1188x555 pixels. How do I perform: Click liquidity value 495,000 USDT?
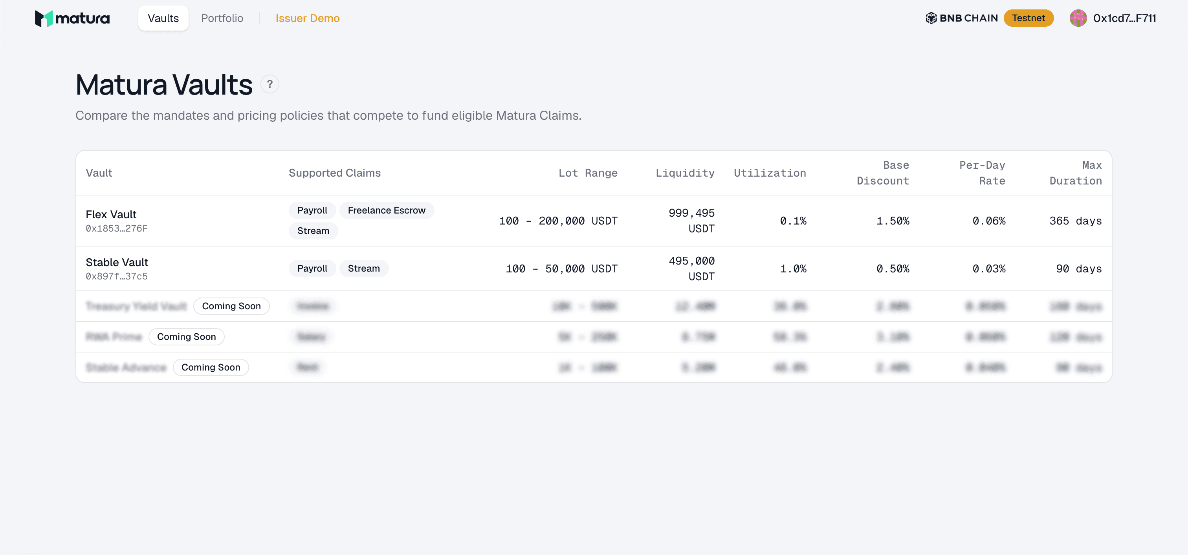pyautogui.click(x=691, y=268)
